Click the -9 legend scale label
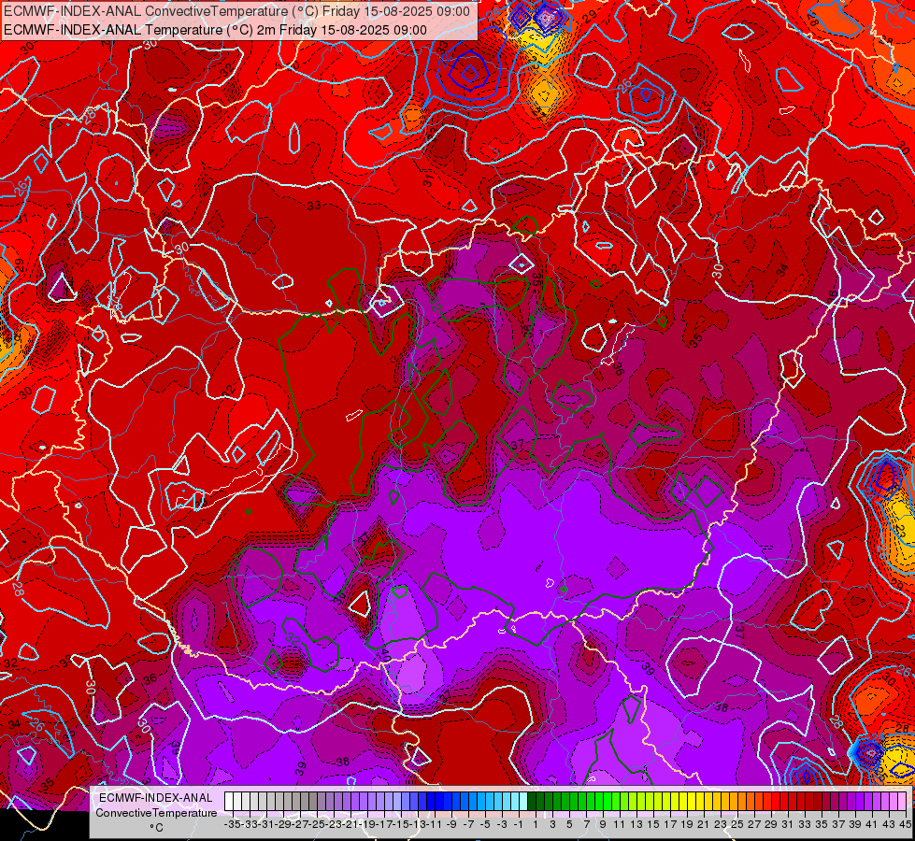Viewport: 915px width, 841px height. pos(451,824)
